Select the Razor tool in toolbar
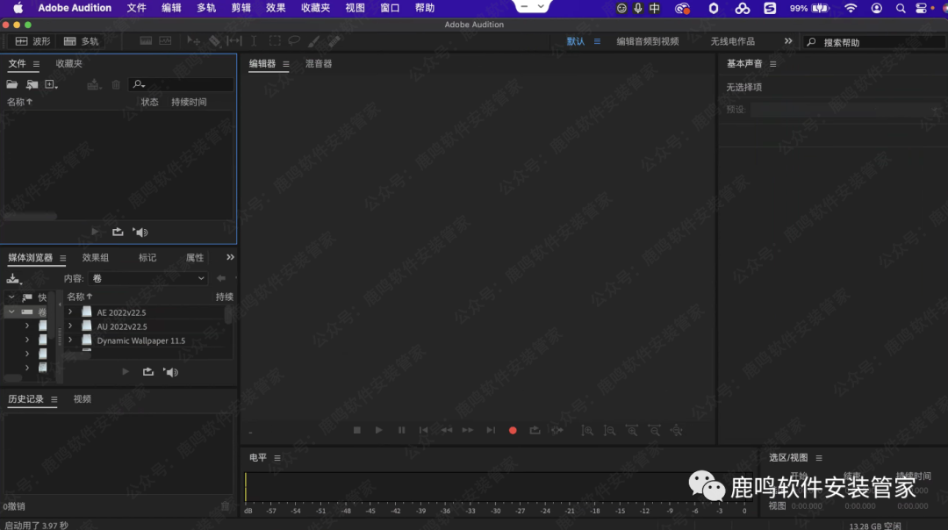The width and height of the screenshot is (948, 530). pos(214,41)
